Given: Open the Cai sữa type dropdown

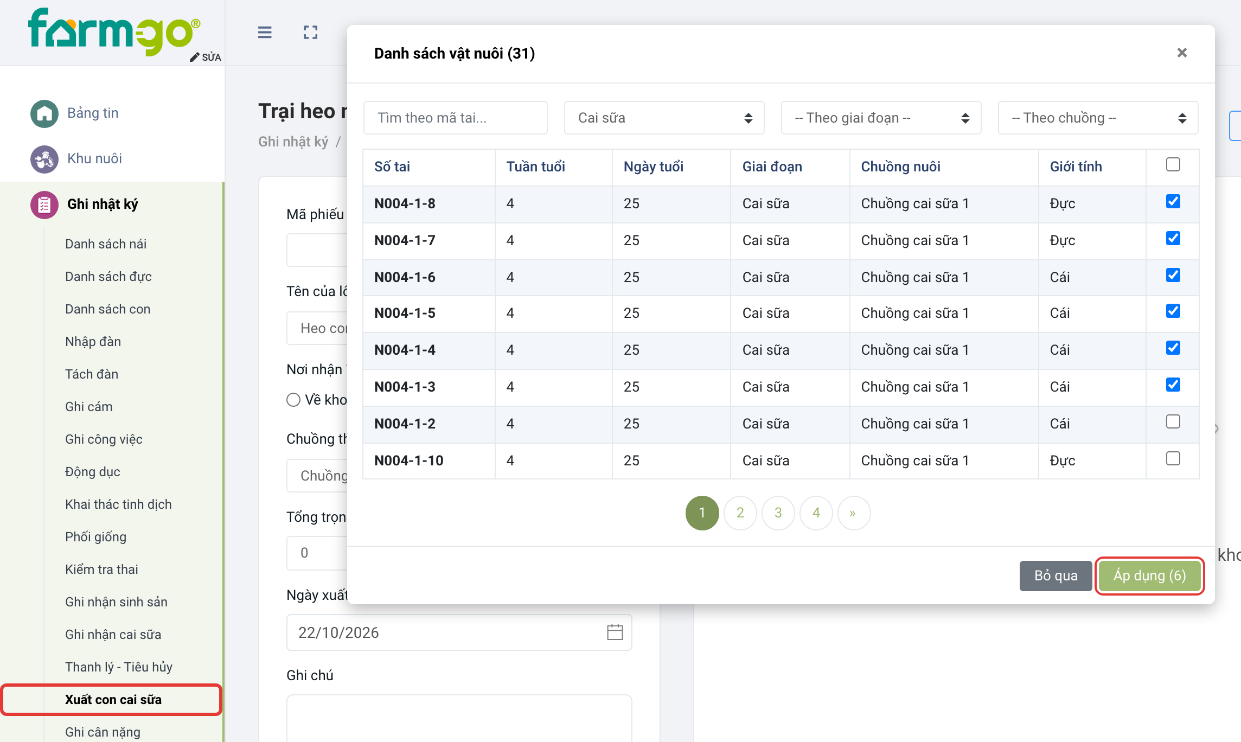Looking at the screenshot, I should [664, 118].
